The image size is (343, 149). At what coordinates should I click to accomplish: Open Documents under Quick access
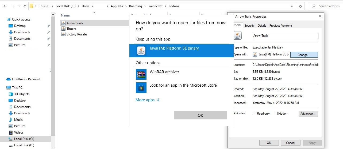coord(22,39)
